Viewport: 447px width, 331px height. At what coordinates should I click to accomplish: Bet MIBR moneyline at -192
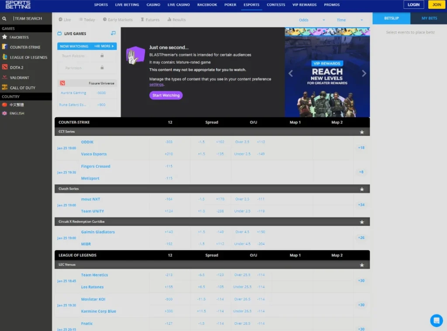[169, 244]
